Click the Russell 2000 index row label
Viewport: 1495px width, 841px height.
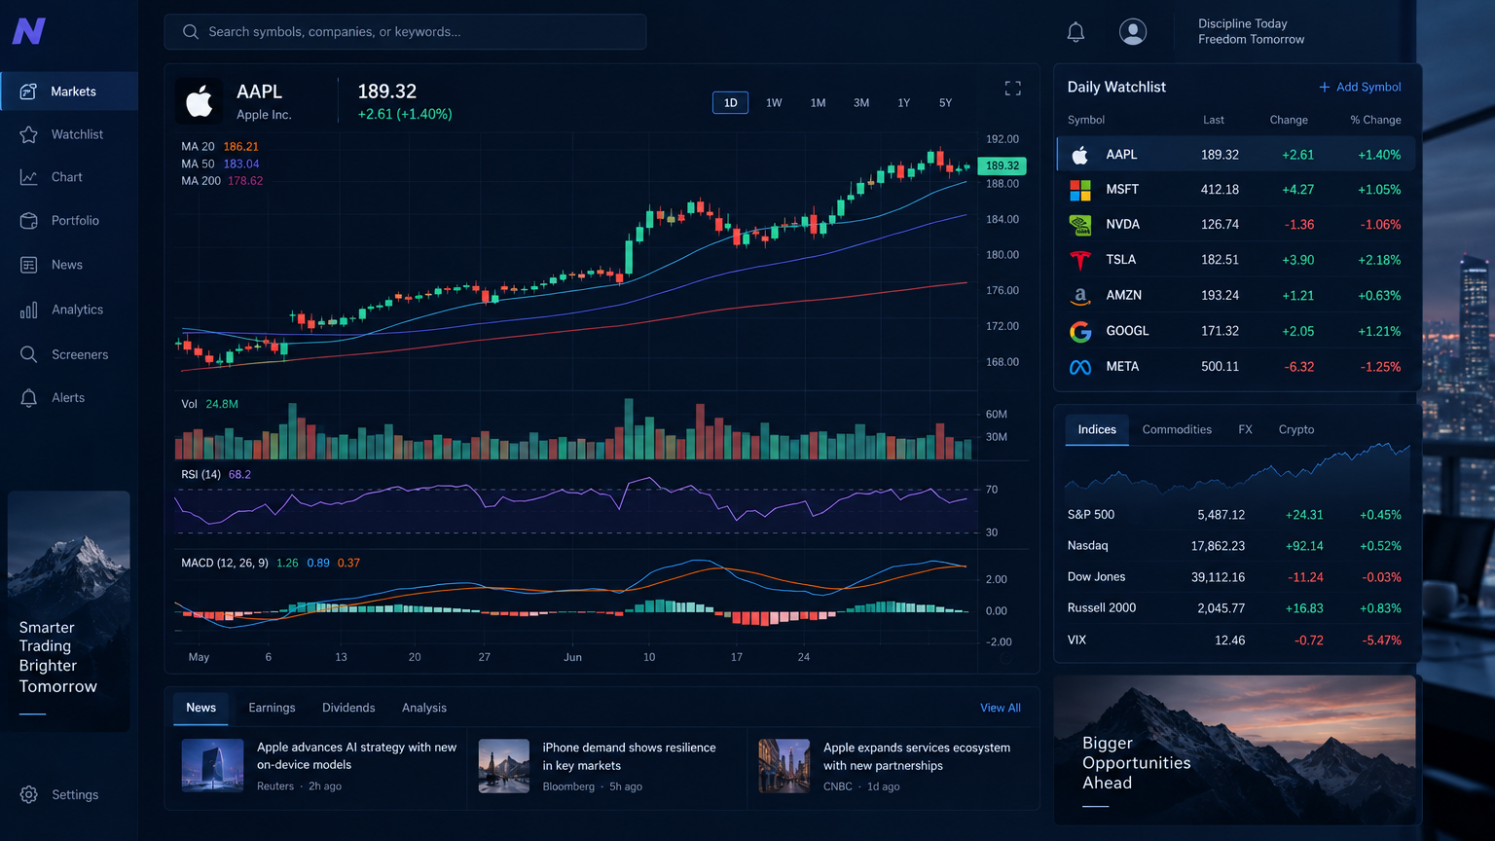click(x=1102, y=607)
